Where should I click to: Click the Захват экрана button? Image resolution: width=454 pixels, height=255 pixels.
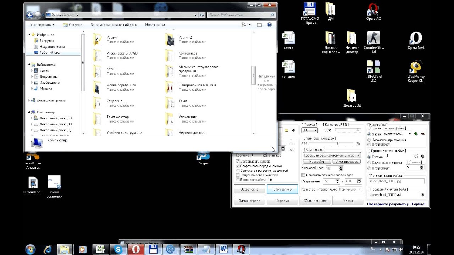[250, 200]
